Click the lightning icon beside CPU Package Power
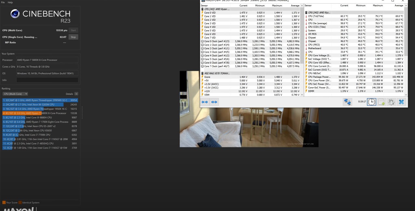 click(x=306, y=77)
